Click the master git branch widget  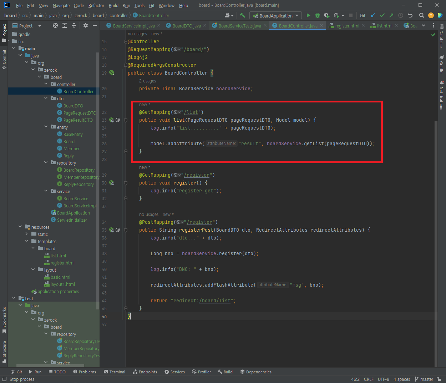[424, 379]
